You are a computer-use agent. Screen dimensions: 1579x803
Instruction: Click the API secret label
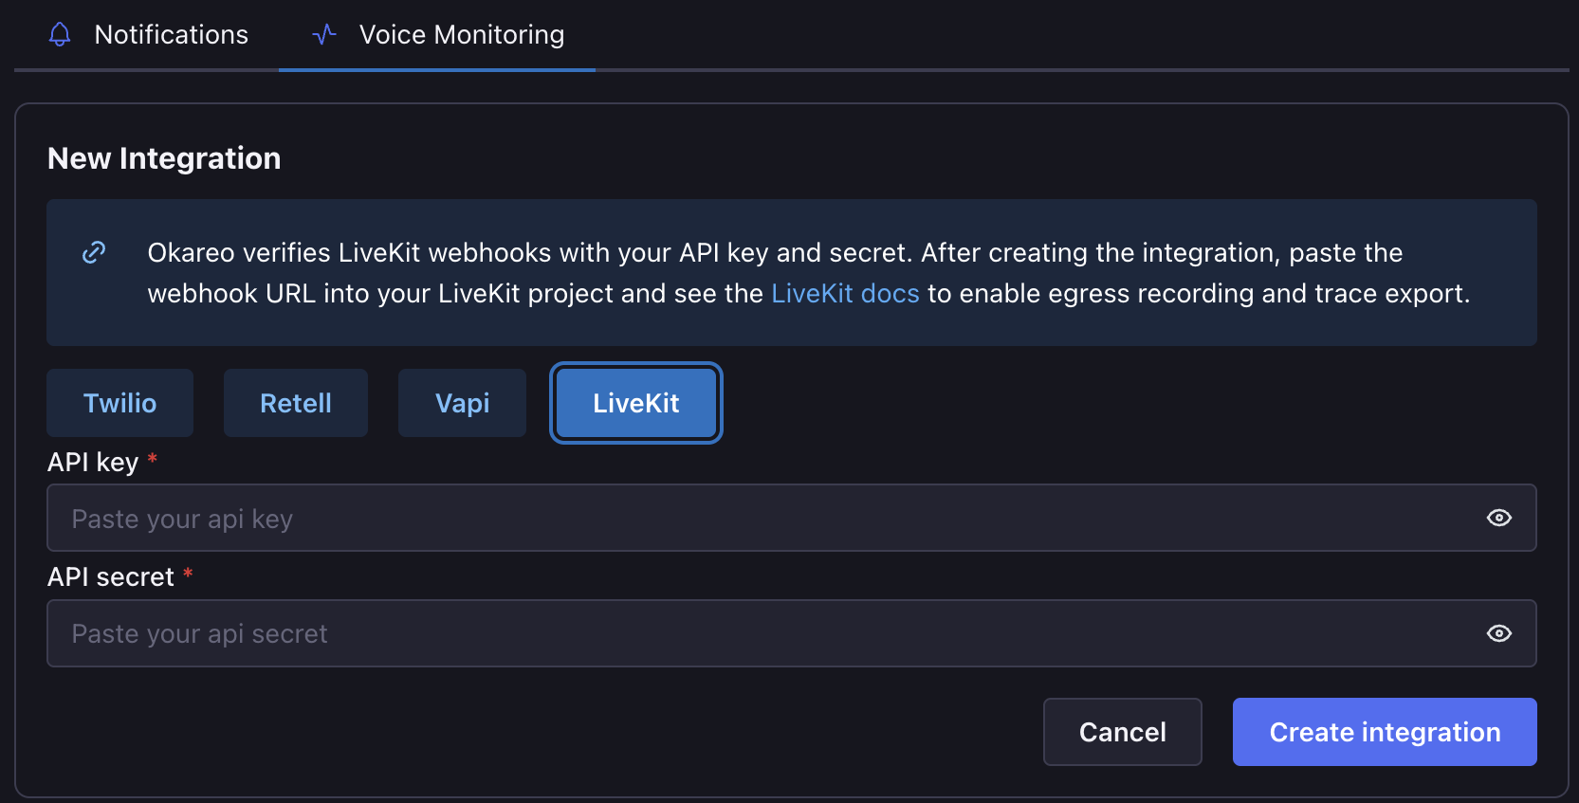point(111,577)
